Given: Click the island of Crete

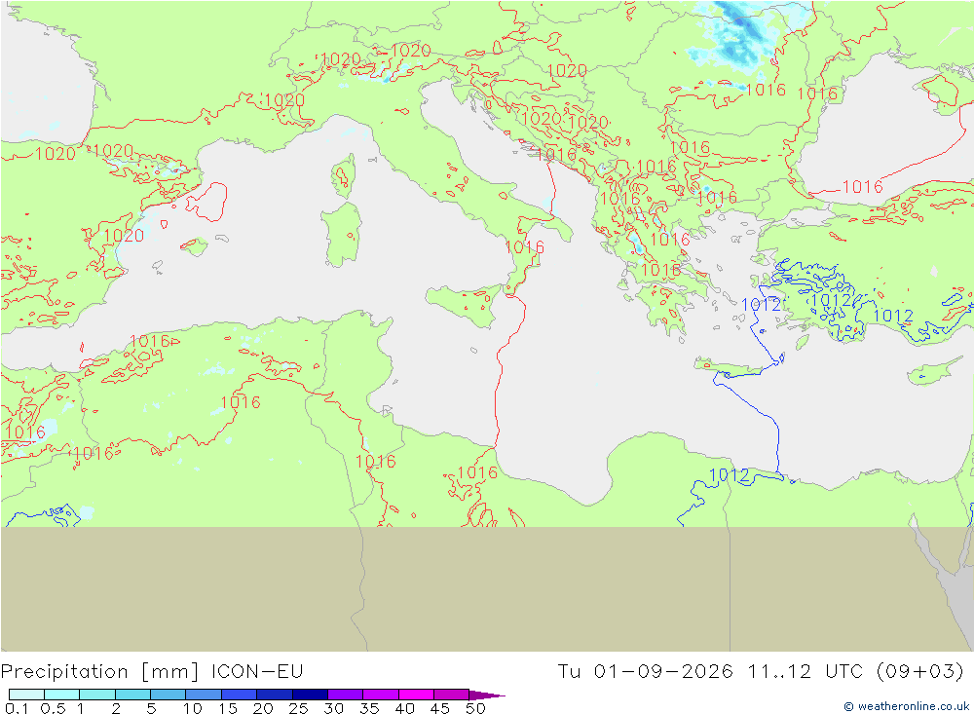Looking at the screenshot, I should pyautogui.click(x=736, y=368).
